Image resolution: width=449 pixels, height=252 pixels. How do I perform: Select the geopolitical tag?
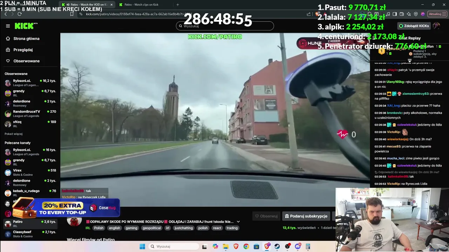152,228
